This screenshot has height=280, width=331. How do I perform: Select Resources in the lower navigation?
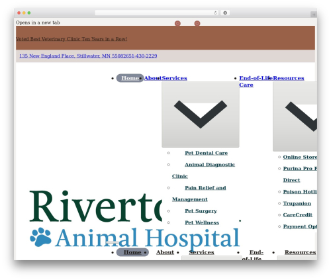(x=300, y=252)
